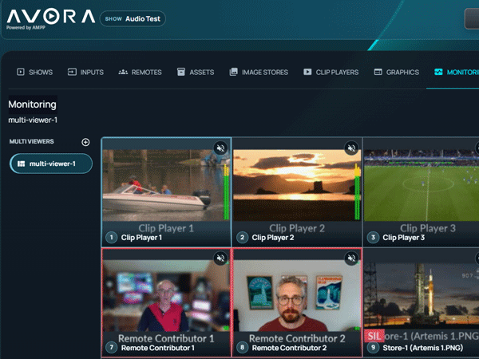Click the number 9 badge on Store-1

pyautogui.click(x=373, y=348)
